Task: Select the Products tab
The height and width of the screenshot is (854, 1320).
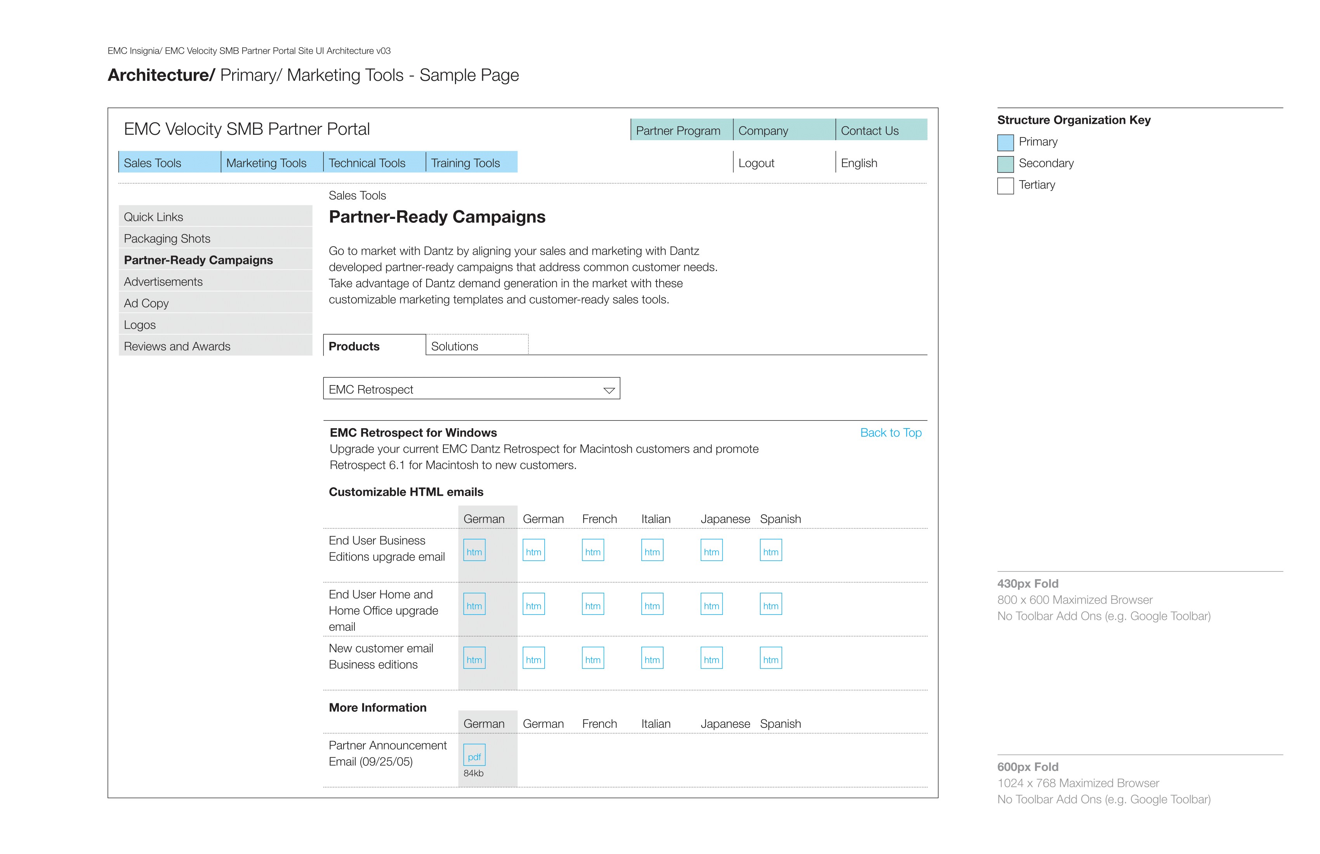Action: pos(374,345)
